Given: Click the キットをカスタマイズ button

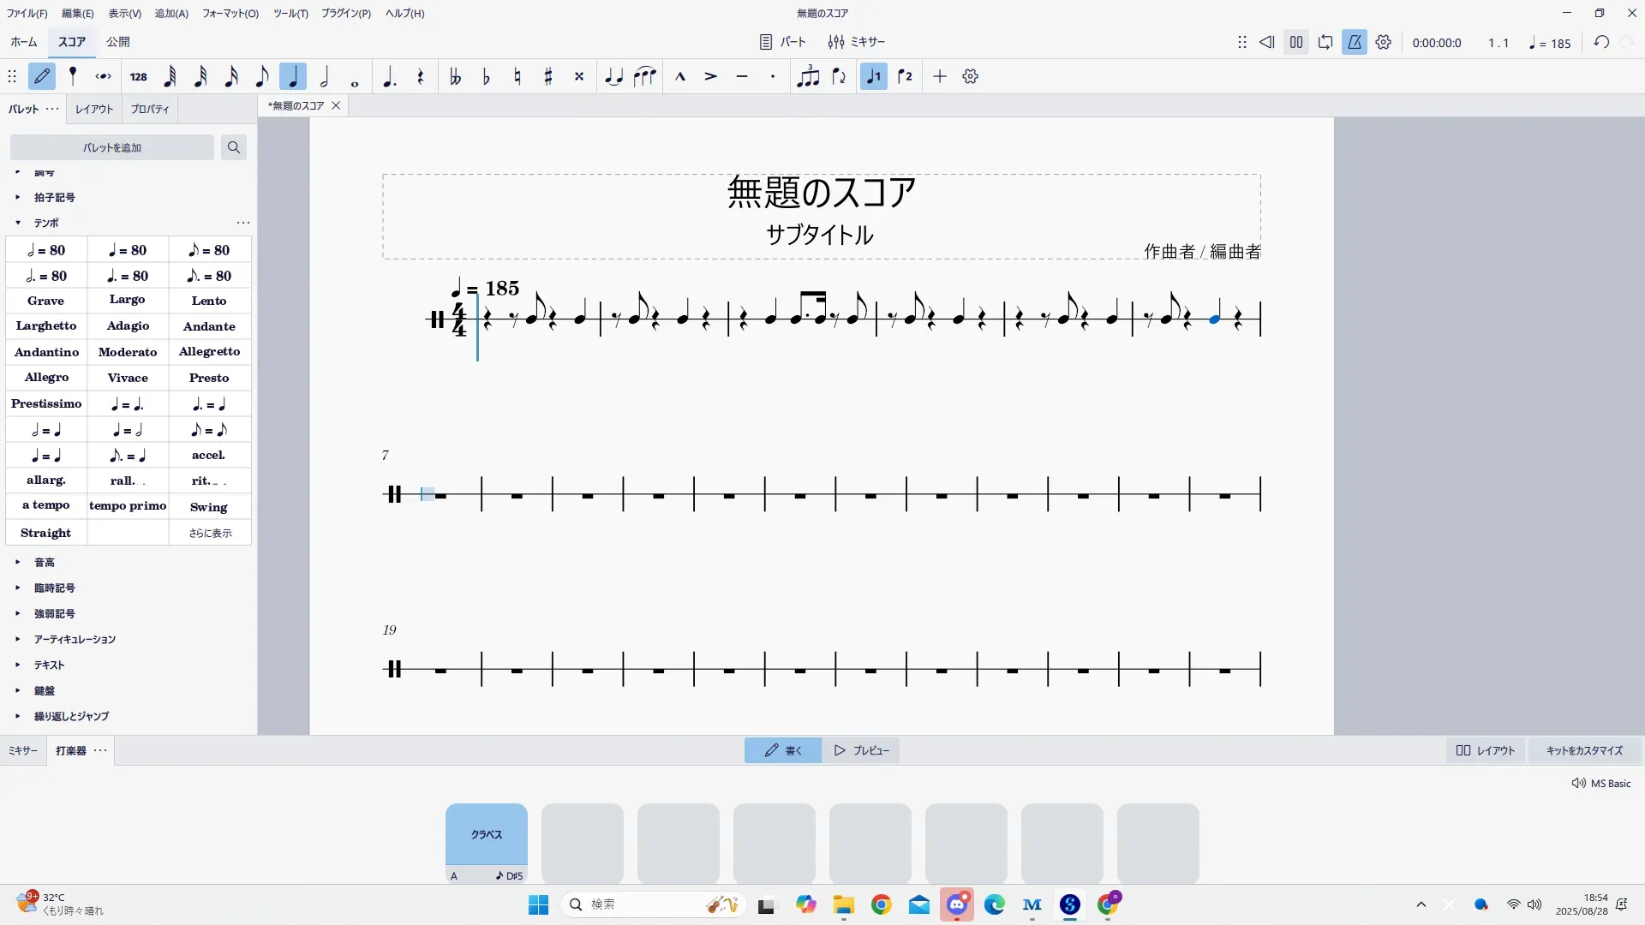Looking at the screenshot, I should (x=1584, y=750).
